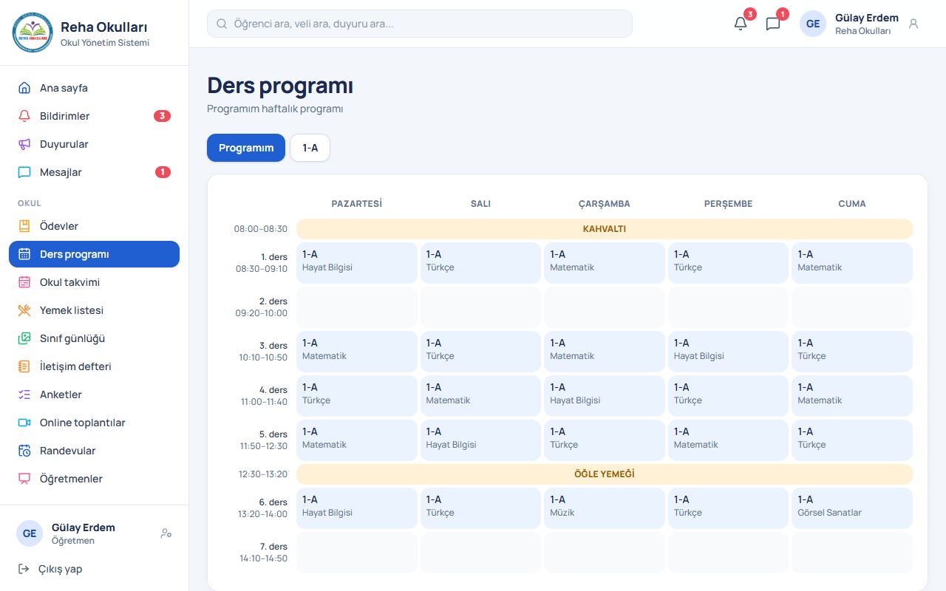The image size is (946, 591).
Task: Click the CUMA column header
Action: point(852,204)
